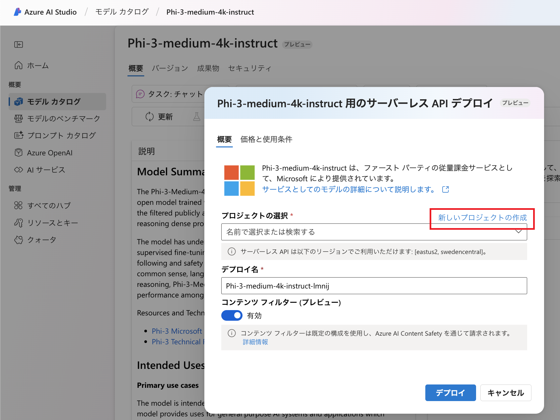Click the 有効 label next to the switch
This screenshot has width=560, height=420.
click(x=254, y=316)
